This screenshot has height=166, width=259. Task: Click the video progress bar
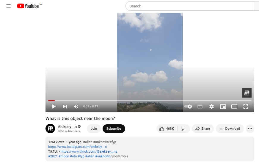[149, 101]
